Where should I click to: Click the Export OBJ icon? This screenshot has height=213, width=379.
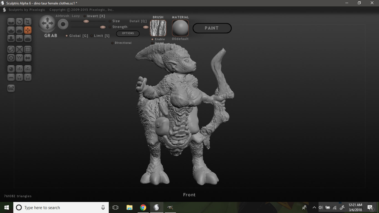(28, 69)
